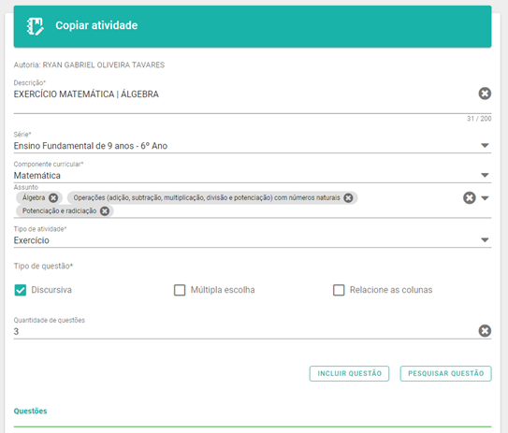Uncheck the Discursiva question type
508x433 pixels.
[x=21, y=290]
